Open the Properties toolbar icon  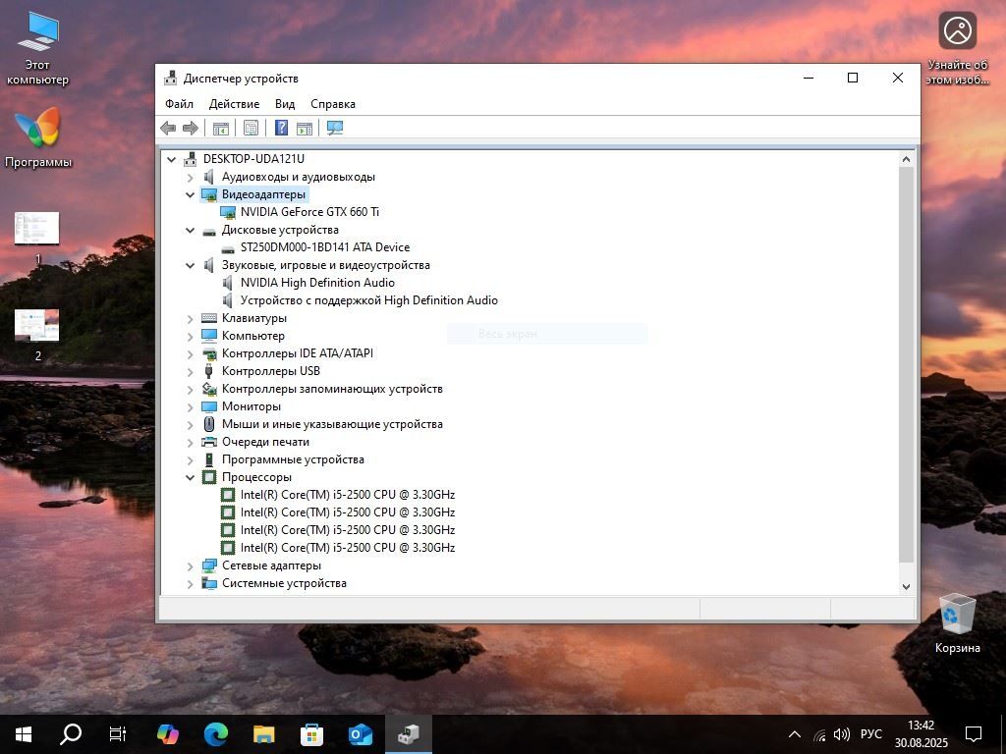coord(251,129)
